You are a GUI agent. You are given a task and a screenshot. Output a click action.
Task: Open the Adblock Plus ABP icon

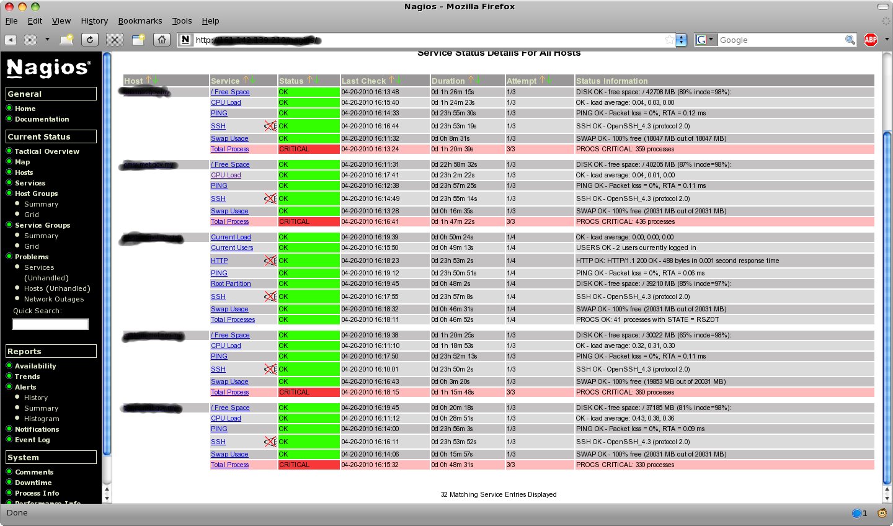[871, 40]
